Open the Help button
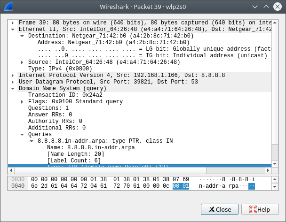Image resolution: width=286 pixels, height=222 pixels. tap(260, 209)
